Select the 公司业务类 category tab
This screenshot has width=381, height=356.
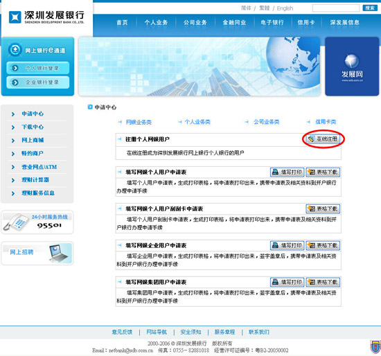[x=266, y=122]
